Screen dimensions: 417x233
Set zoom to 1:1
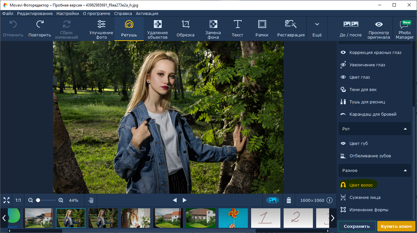(x=18, y=200)
